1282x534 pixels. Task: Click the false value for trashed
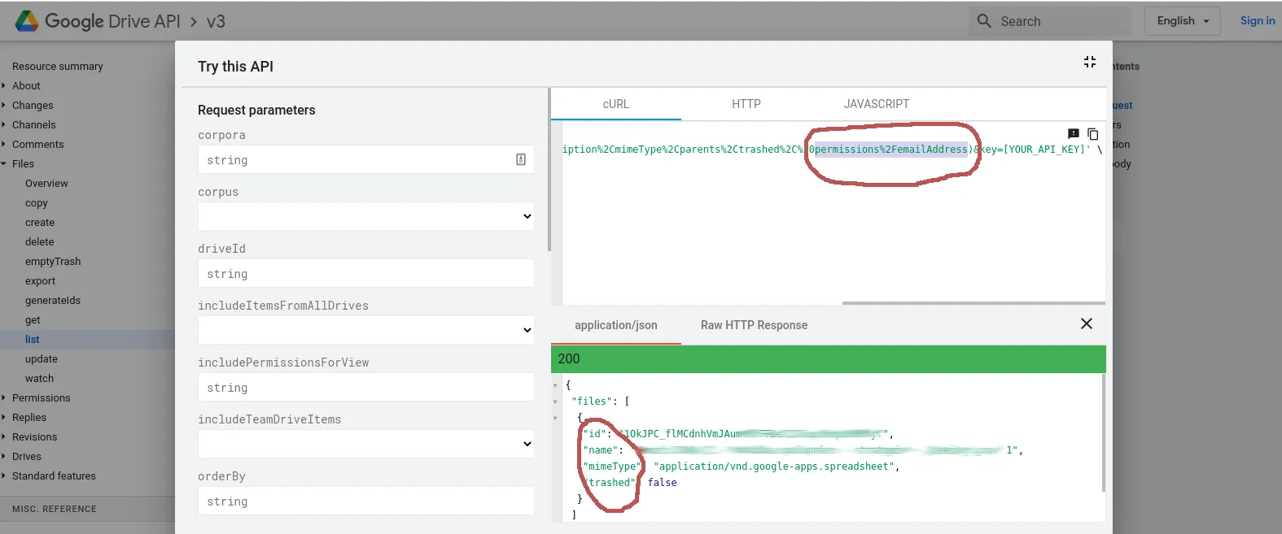663,483
